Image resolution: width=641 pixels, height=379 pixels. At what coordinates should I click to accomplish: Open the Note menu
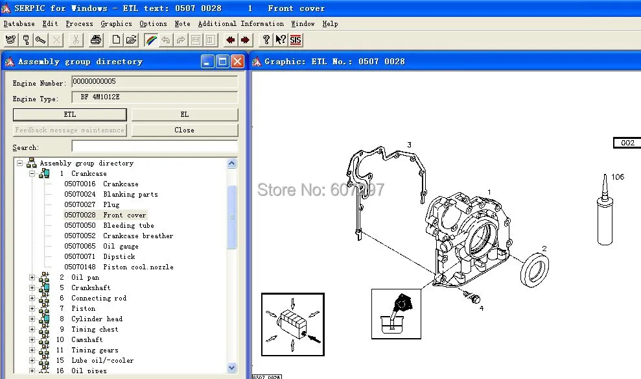[182, 24]
